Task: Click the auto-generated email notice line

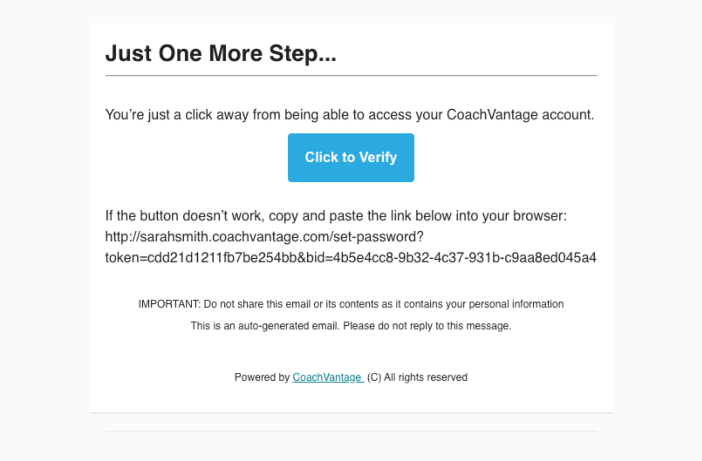Action: [x=351, y=326]
